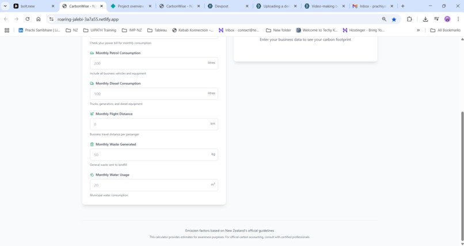Click the Monthly Flight Distance field
This screenshot has width=464, height=246.
pyautogui.click(x=154, y=124)
